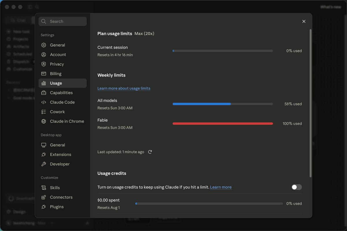Click the What's new button in background window
Viewport: 347px width, 231px height.
331,7
